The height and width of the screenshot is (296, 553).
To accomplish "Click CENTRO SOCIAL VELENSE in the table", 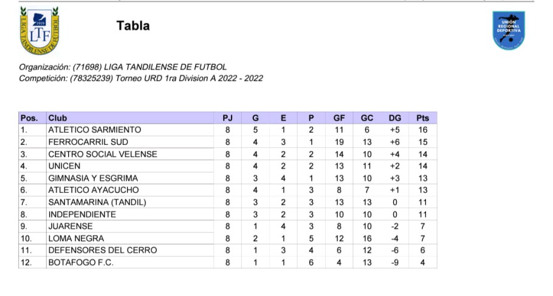I will [x=103, y=154].
